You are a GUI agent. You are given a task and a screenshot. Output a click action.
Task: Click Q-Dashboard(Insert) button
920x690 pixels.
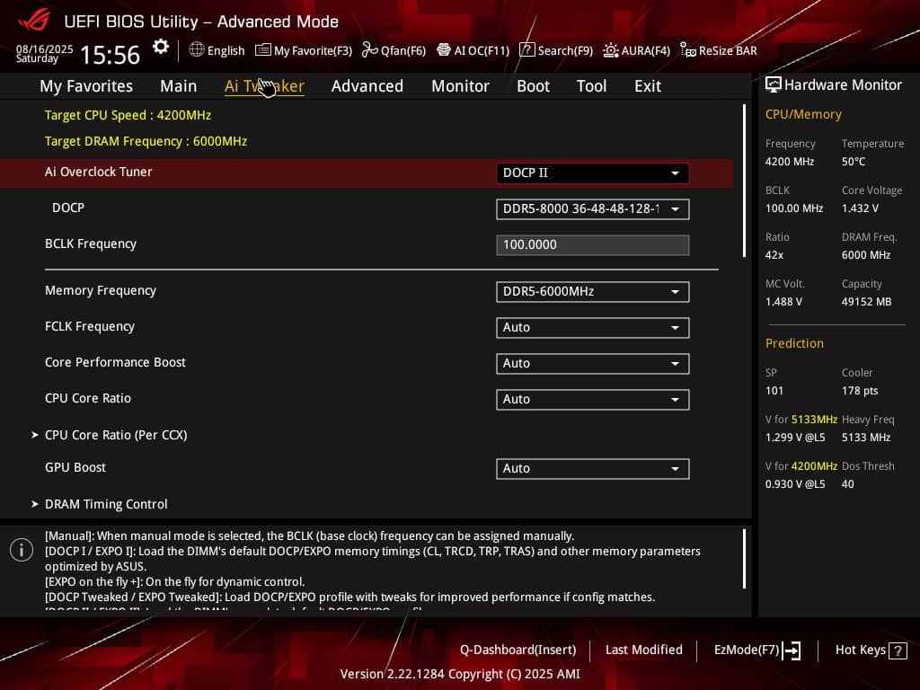[518, 650]
